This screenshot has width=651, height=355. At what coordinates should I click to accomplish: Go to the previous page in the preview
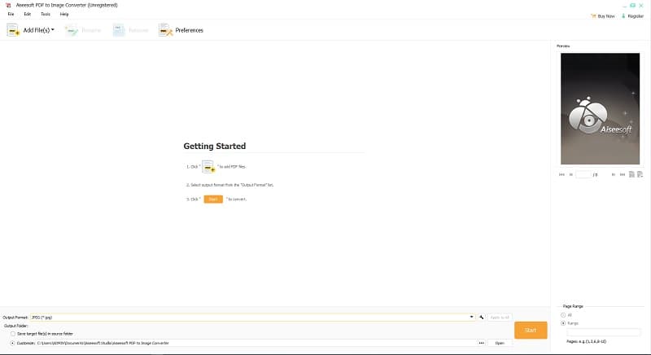point(571,175)
